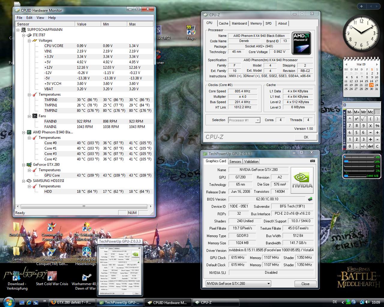Click the NVIDIA logo in GPU-Z

click(302, 180)
